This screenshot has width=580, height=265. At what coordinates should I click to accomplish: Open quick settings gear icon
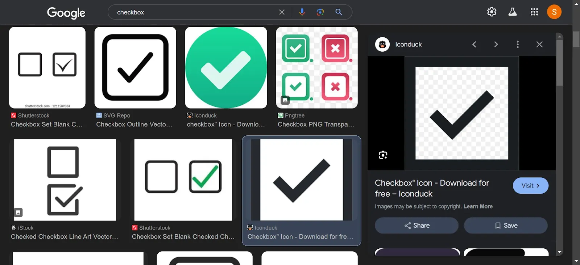pyautogui.click(x=492, y=12)
